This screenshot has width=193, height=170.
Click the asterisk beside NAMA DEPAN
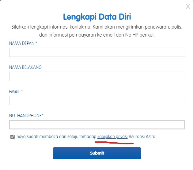(36, 43)
